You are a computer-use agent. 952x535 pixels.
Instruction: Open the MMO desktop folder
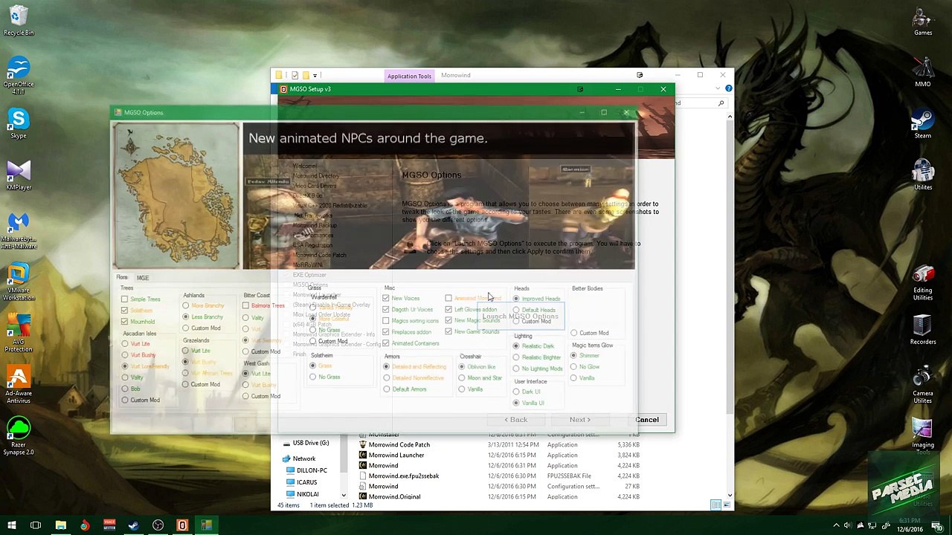click(923, 72)
